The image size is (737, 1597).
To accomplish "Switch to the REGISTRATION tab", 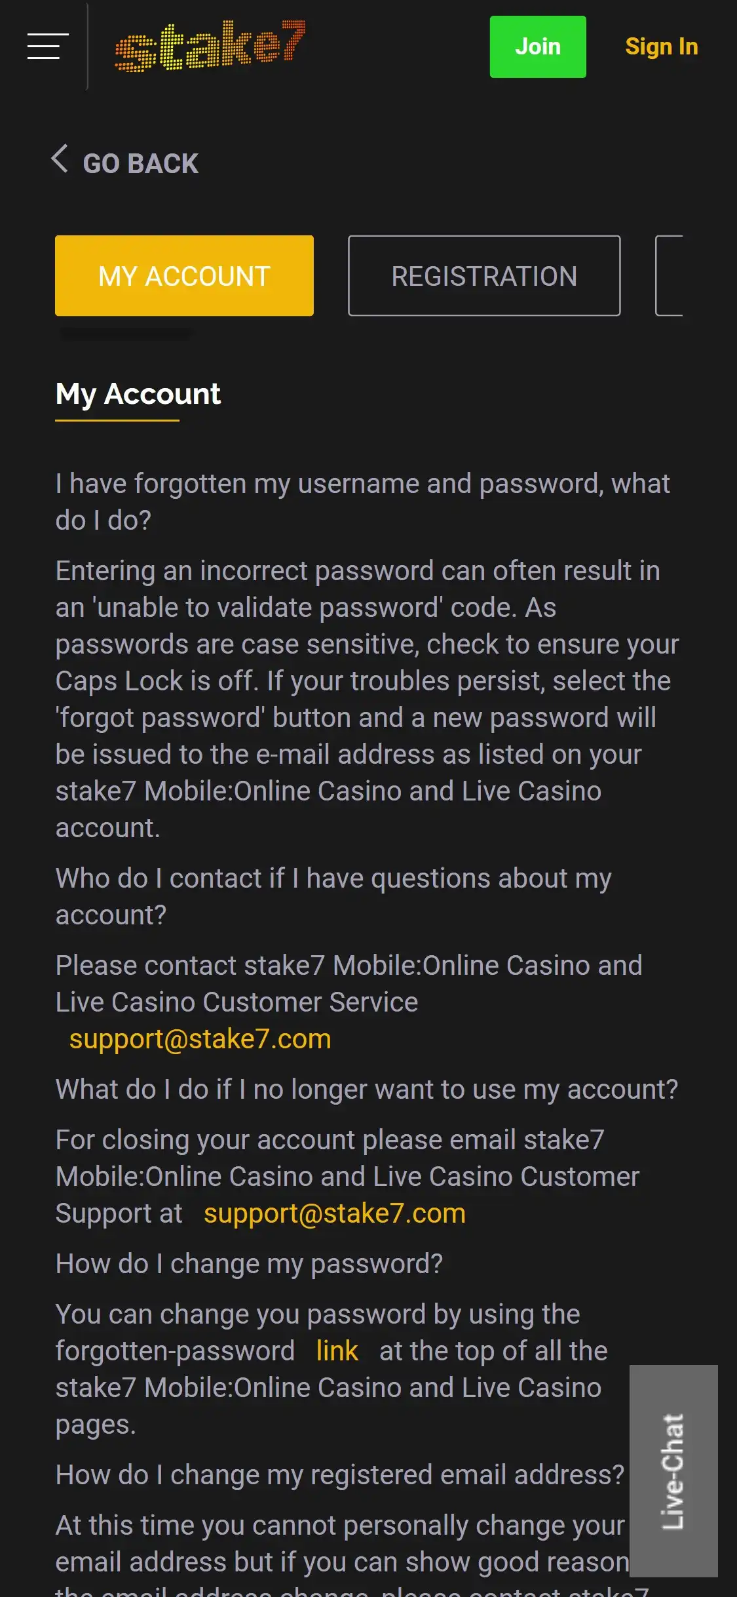I will point(484,275).
